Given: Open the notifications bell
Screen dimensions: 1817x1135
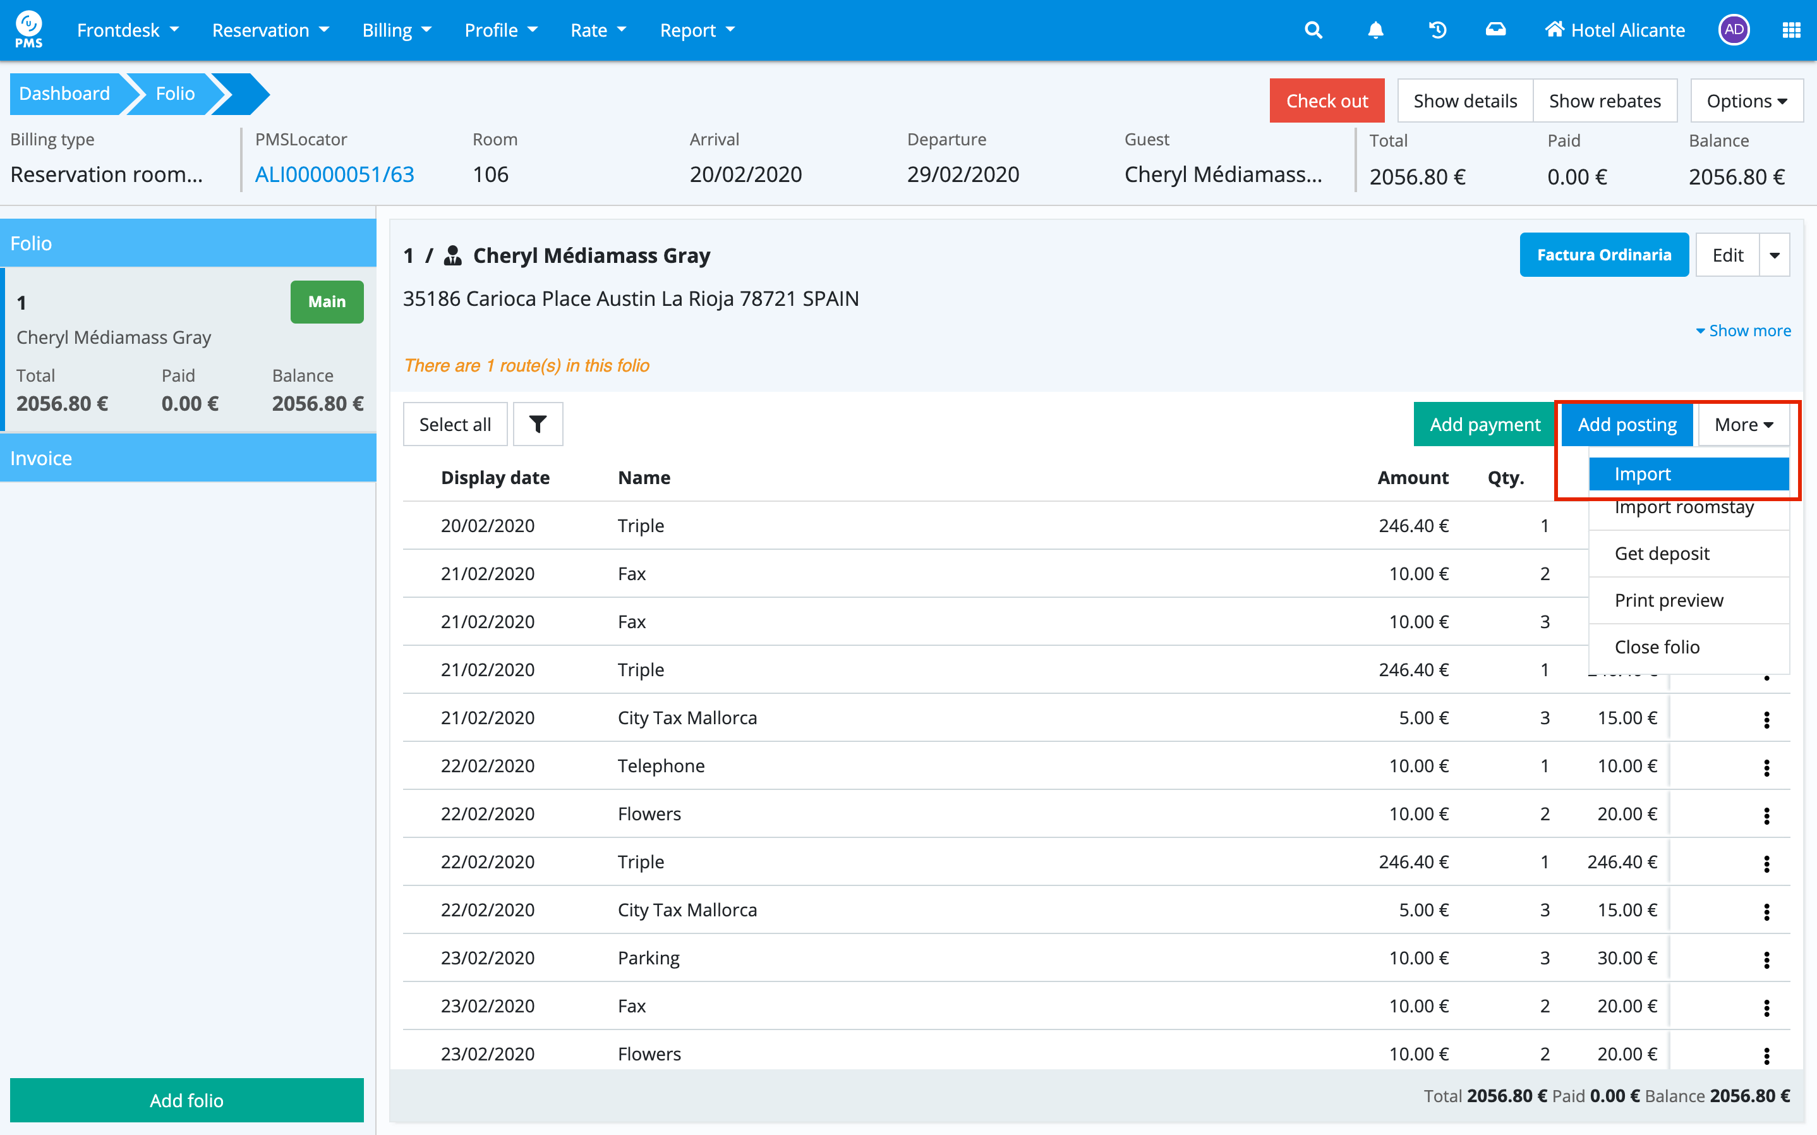Looking at the screenshot, I should [x=1375, y=30].
